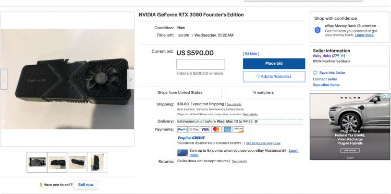Click the Sell now button
The height and width of the screenshot is (194, 391).
[x=86, y=185]
